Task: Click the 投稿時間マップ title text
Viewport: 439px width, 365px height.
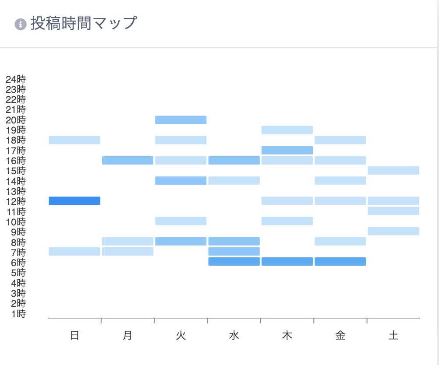Action: click(x=84, y=23)
